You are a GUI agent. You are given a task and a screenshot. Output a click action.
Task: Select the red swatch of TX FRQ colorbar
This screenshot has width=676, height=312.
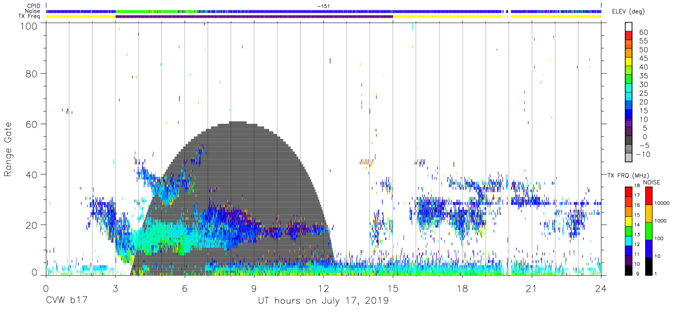tap(628, 191)
